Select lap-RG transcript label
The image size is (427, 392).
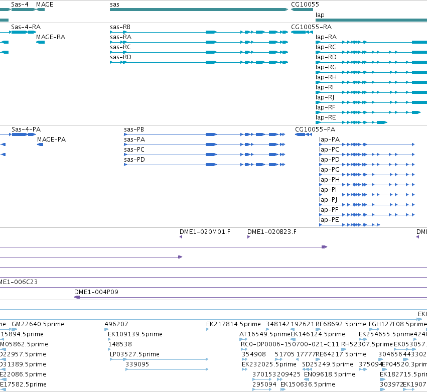pos(326,67)
